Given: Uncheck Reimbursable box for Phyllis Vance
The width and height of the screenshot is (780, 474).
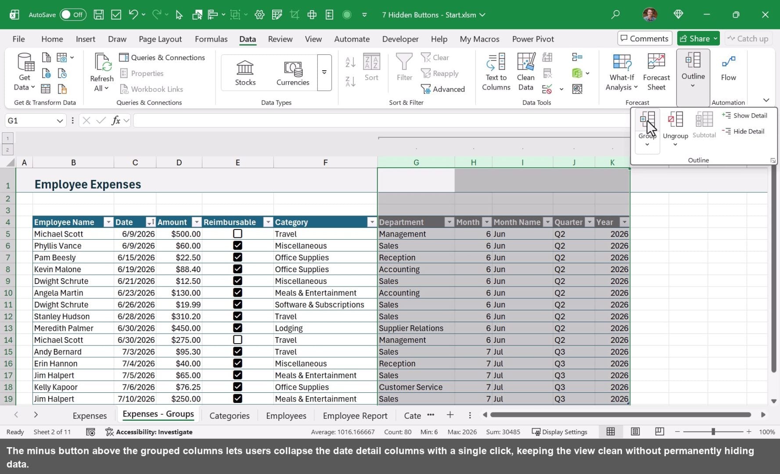Looking at the screenshot, I should pos(237,246).
